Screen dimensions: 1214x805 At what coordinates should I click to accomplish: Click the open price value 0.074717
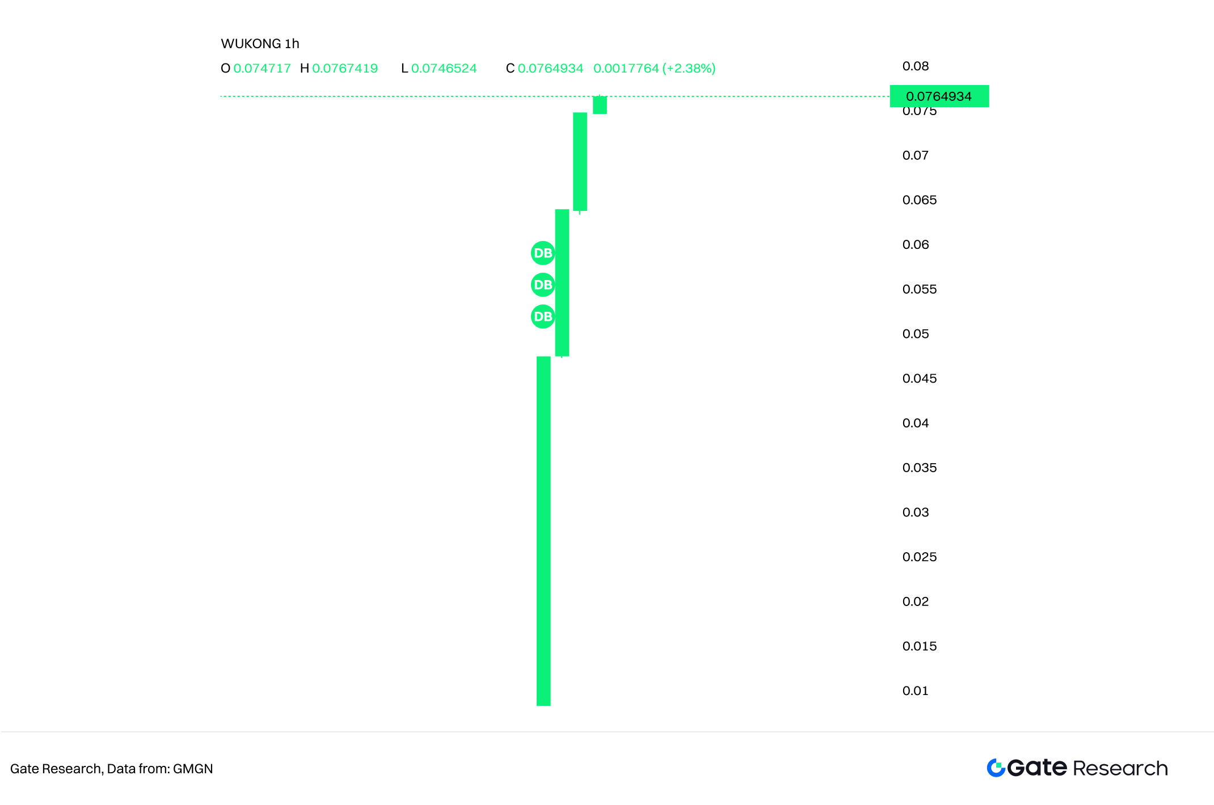tap(262, 69)
